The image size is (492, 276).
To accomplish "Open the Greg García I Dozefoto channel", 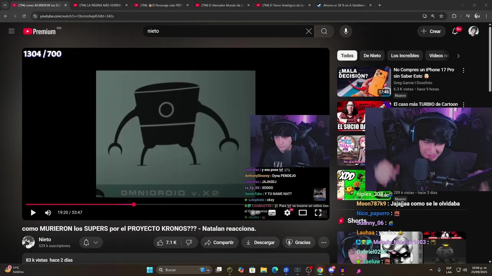I will 413,83.
